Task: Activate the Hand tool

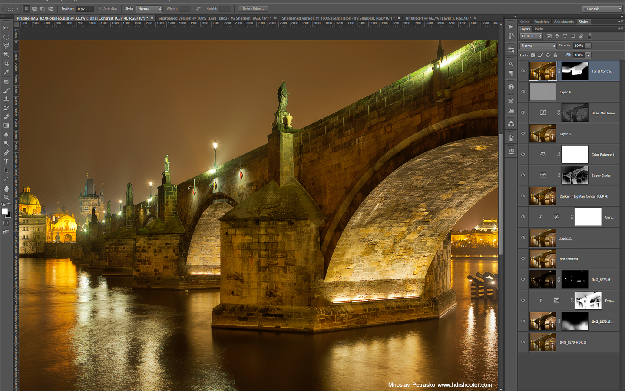Action: tap(6, 189)
